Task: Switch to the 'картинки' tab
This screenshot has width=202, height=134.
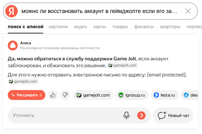Action: 58,27
